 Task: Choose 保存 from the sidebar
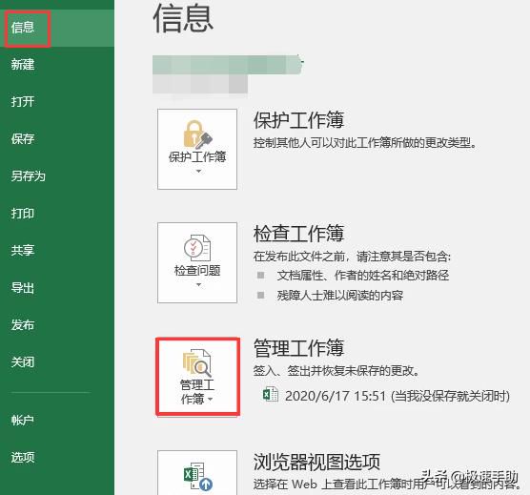click(23, 138)
